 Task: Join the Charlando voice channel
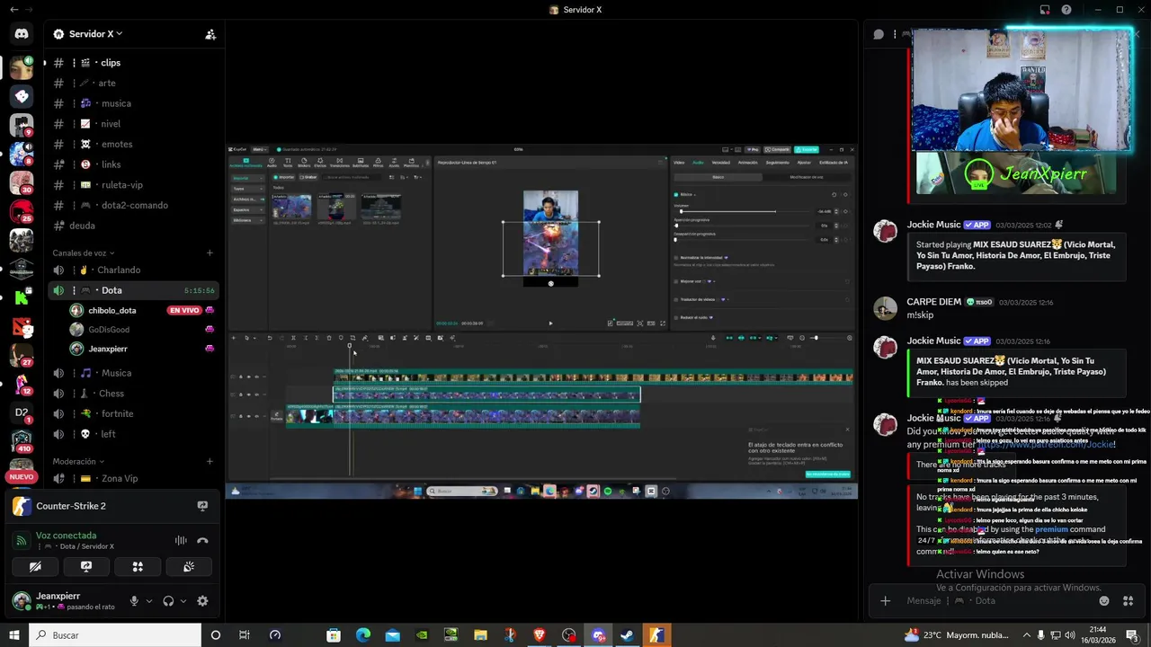(132, 270)
